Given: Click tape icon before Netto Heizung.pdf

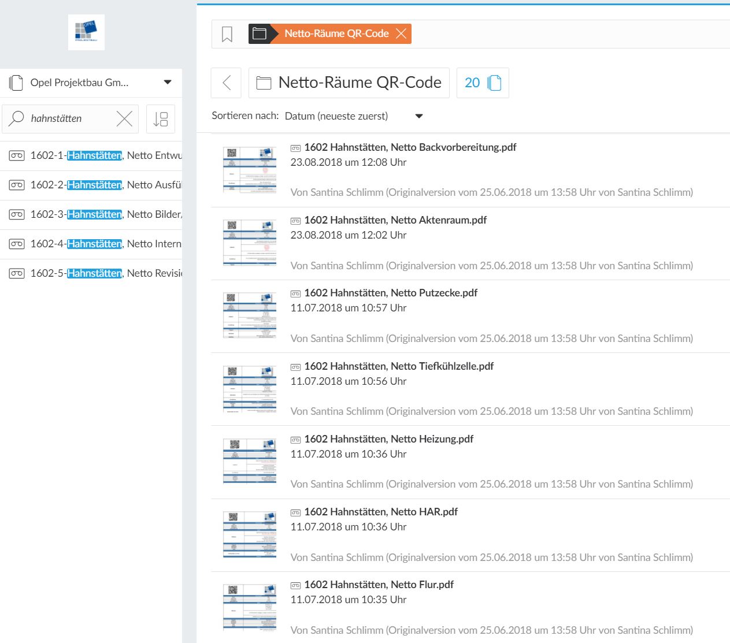Looking at the screenshot, I should (x=295, y=440).
